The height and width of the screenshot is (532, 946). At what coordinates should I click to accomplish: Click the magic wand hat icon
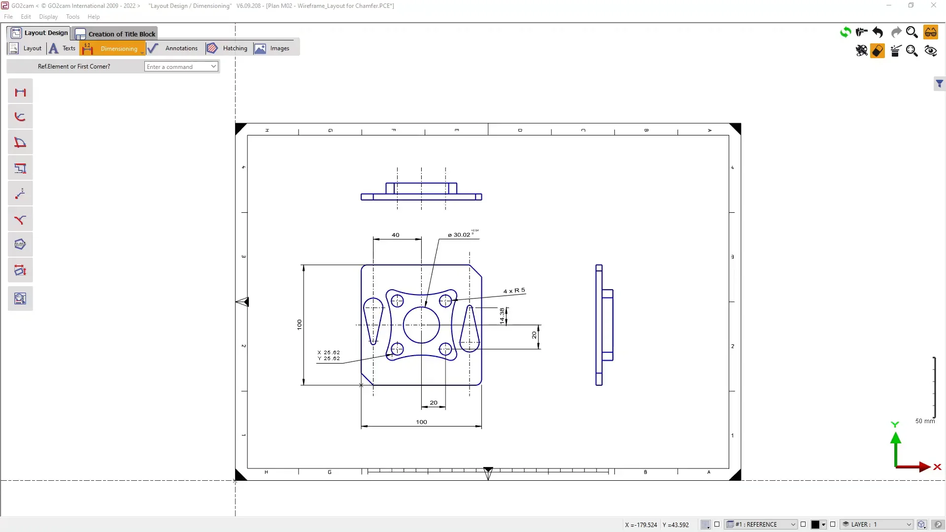pyautogui.click(x=896, y=51)
